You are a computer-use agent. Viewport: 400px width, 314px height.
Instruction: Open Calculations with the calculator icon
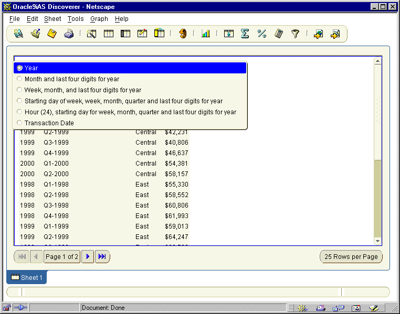pyautogui.click(x=279, y=34)
